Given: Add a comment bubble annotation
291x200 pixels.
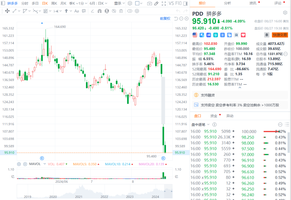Looking at the screenshot, I should (84, 11).
